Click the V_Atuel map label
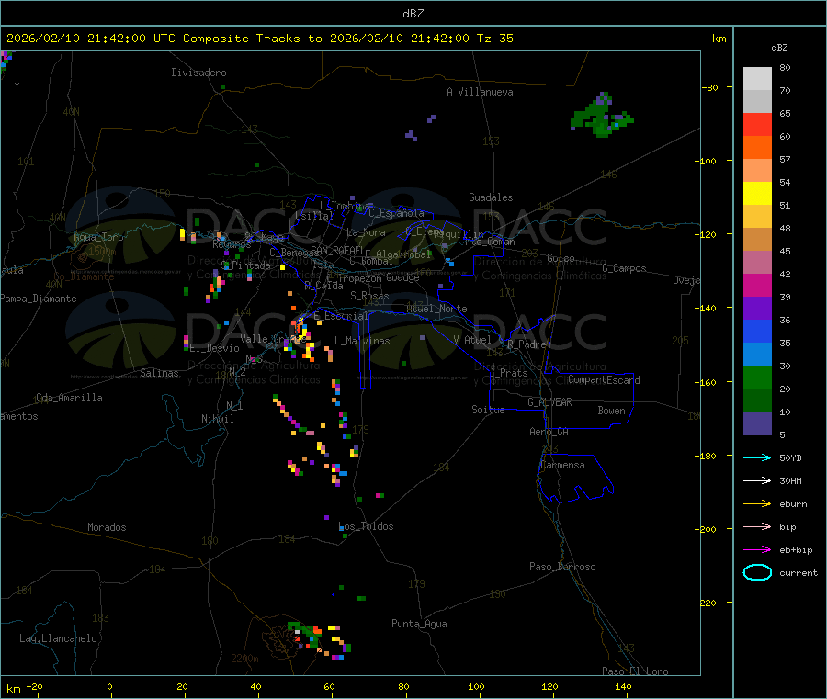Screen dimensions: 827x699 click(x=472, y=340)
